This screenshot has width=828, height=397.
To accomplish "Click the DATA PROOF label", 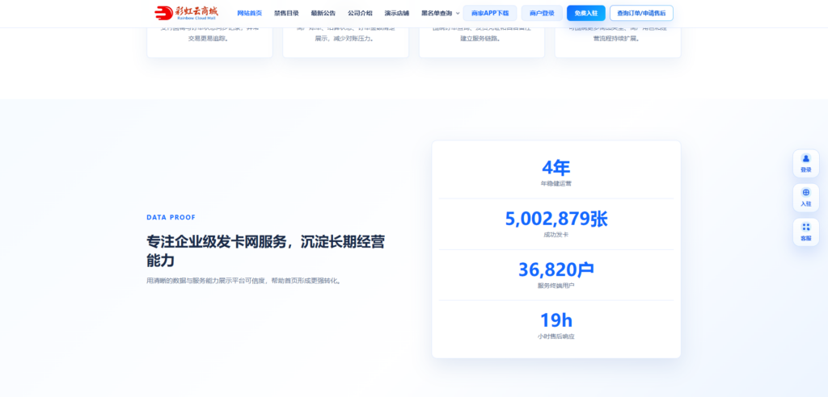I will click(171, 217).
